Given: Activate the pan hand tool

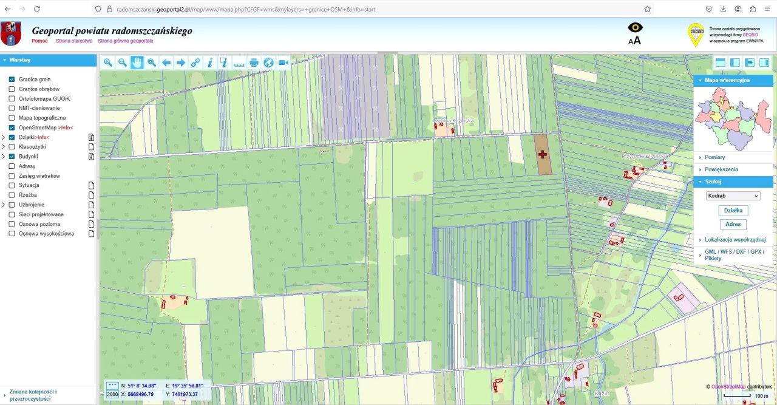Looking at the screenshot, I should point(137,63).
